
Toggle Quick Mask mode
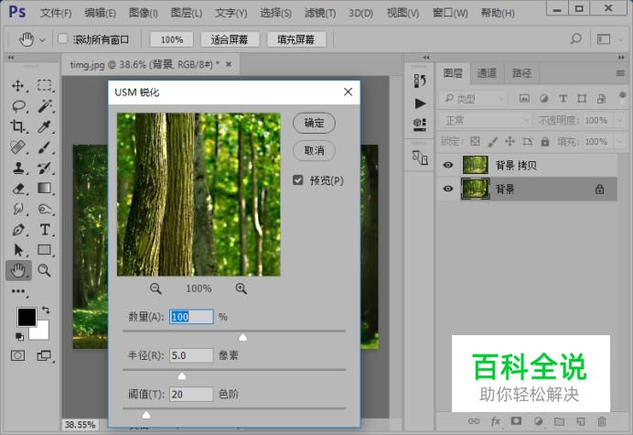coord(17,355)
